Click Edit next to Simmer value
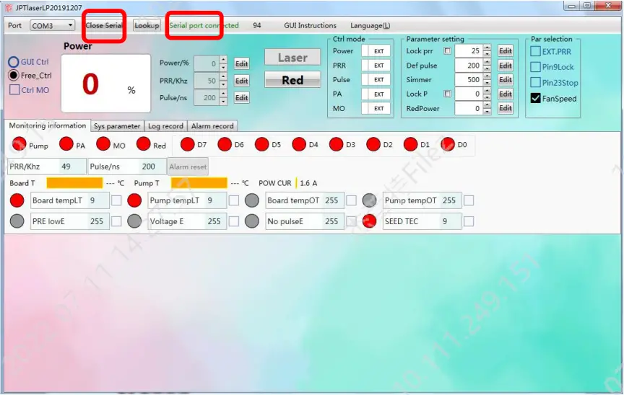Image resolution: width=624 pixels, height=395 pixels. point(506,80)
